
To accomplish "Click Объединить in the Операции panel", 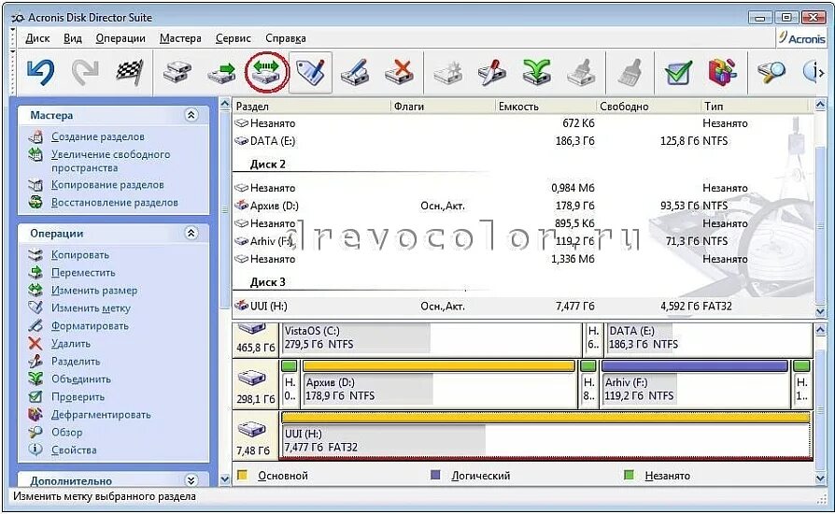I will click(x=81, y=379).
